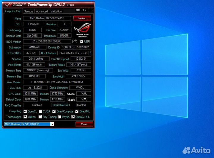The width and height of the screenshot is (214, 158).
Task: Click the GPU Clock row Memory value 1750 MHz
Action: 57,94
